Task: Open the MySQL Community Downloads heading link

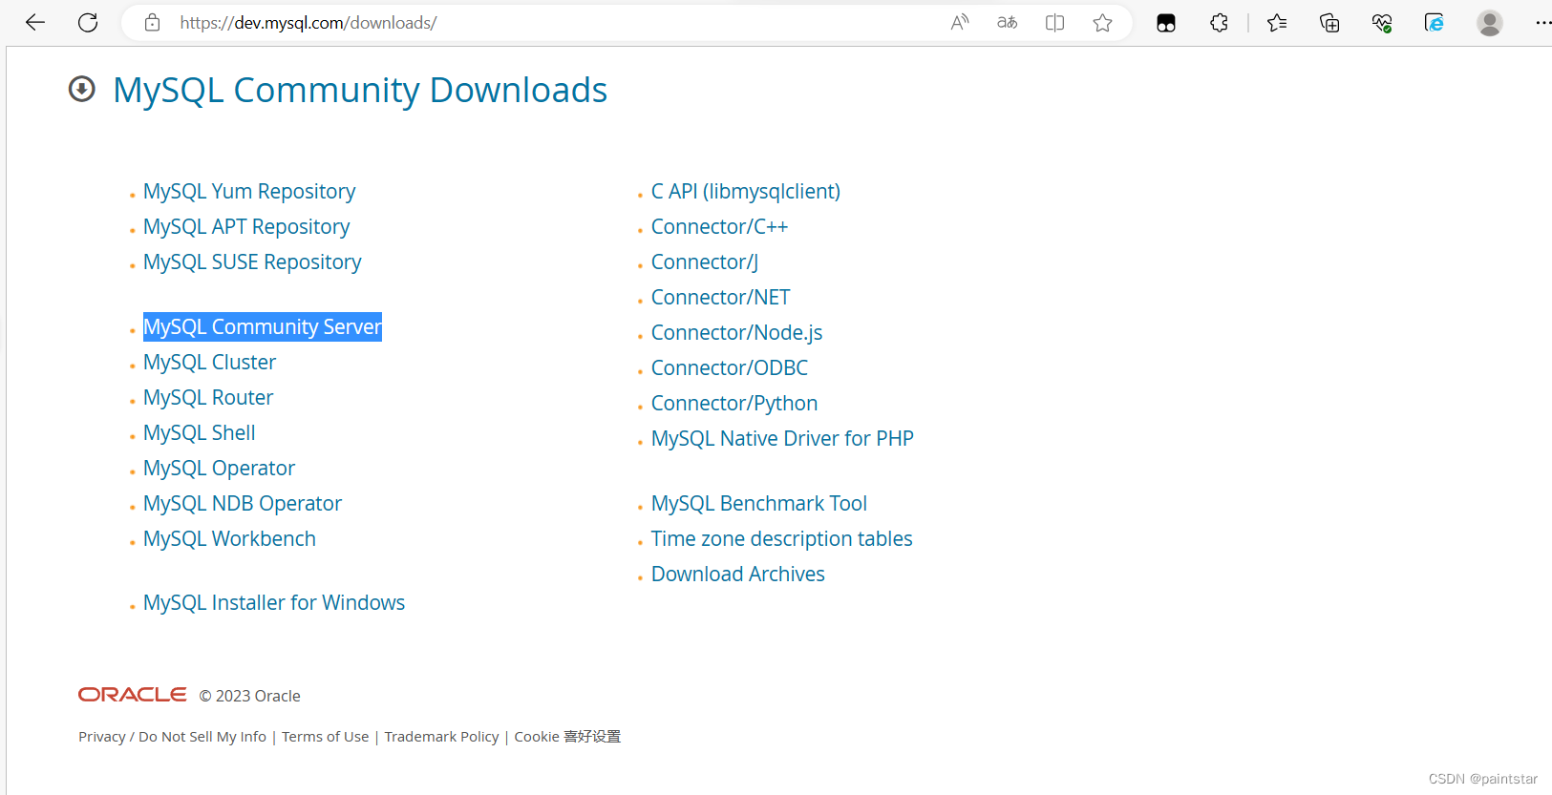Action: [x=360, y=90]
